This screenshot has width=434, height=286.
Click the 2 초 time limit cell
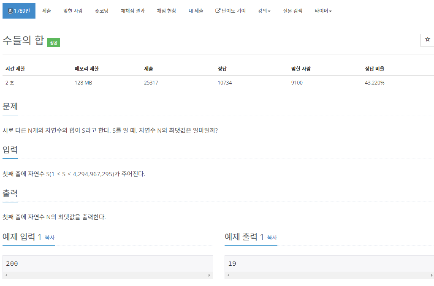tap(10, 83)
